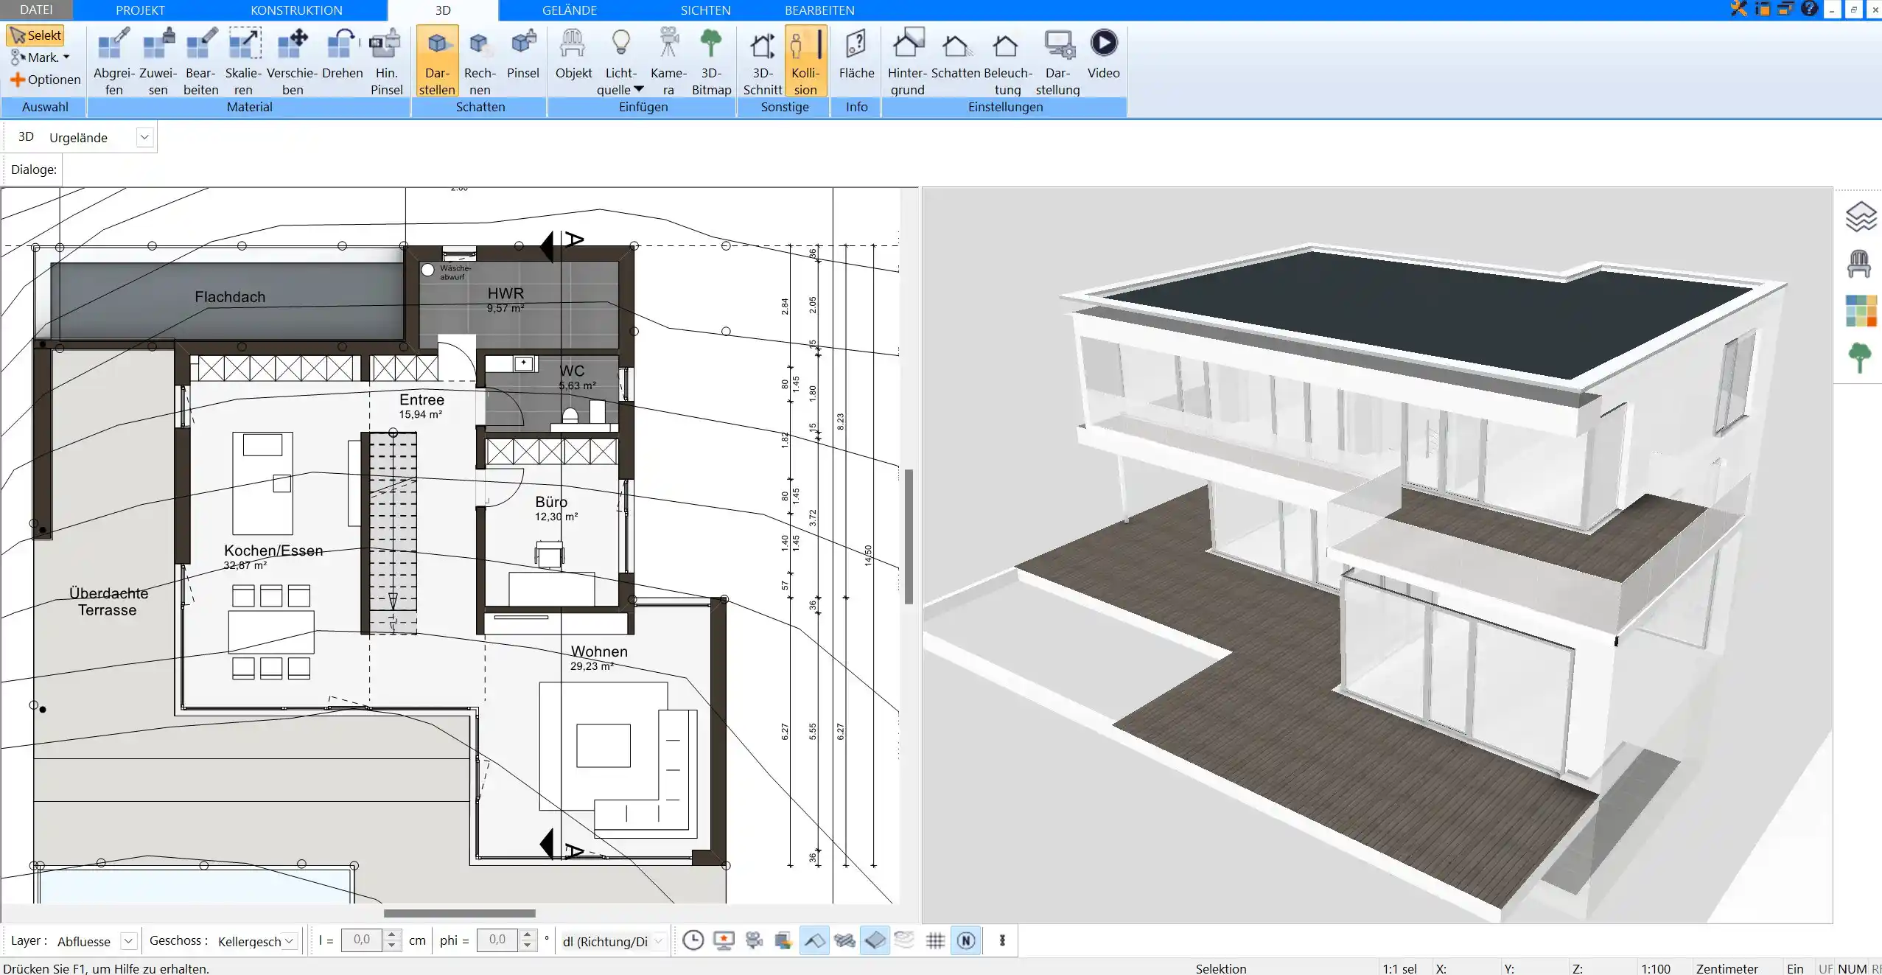Open bottom toolbar overflow options
This screenshot has width=1882, height=975.
coord(1002,940)
